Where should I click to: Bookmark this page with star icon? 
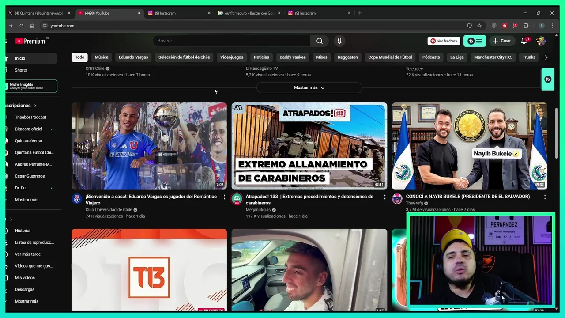(x=479, y=26)
